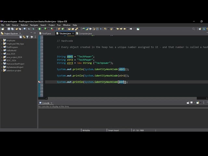Expand the employee project
Viewport: 208px width, 156px height.
pos(2,40)
